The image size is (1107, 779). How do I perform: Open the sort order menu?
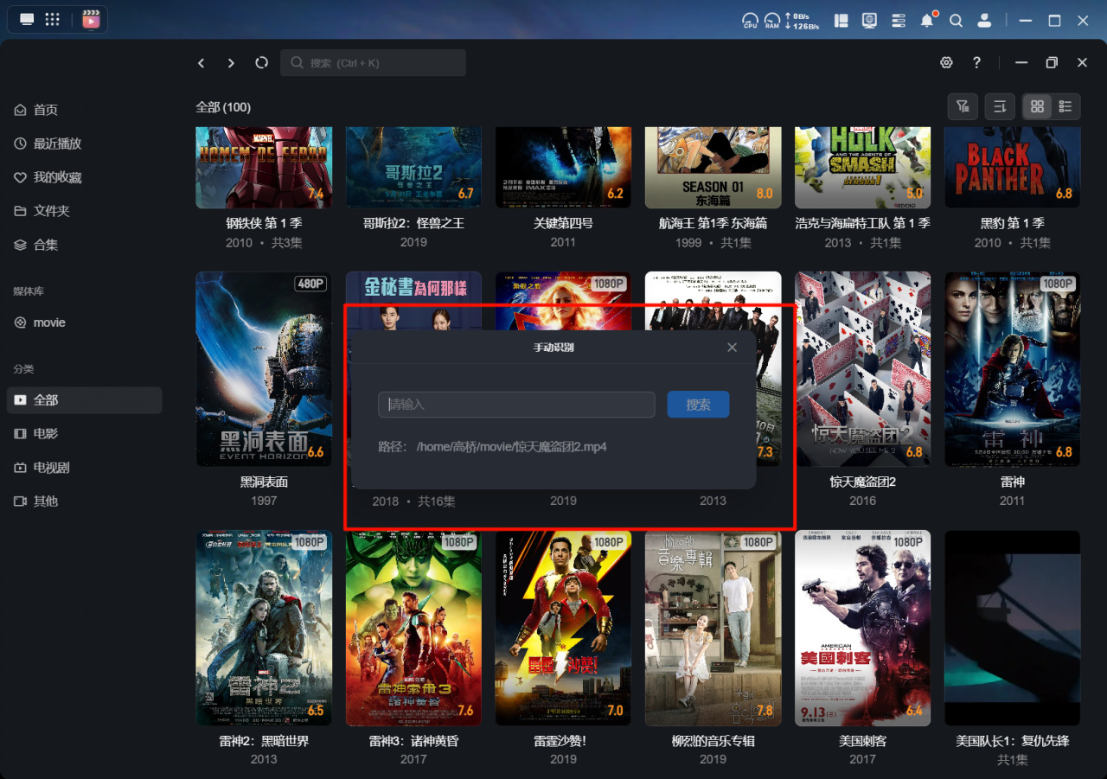pyautogui.click(x=1000, y=106)
